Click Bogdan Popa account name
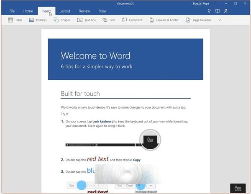Screen dimensions: 251x194 click(201, 3)
